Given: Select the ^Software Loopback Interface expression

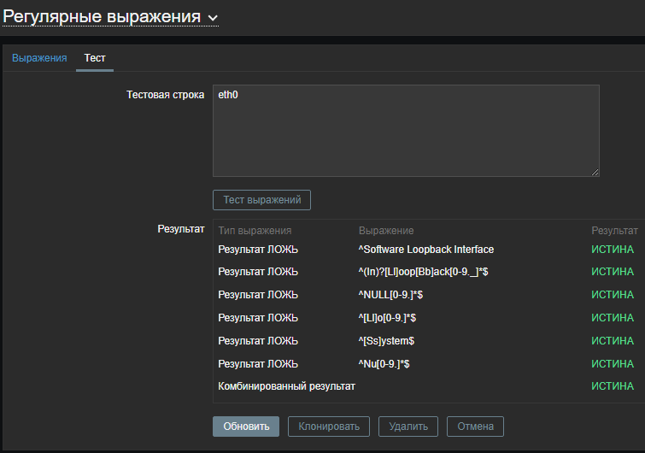Looking at the screenshot, I should (x=425, y=250).
